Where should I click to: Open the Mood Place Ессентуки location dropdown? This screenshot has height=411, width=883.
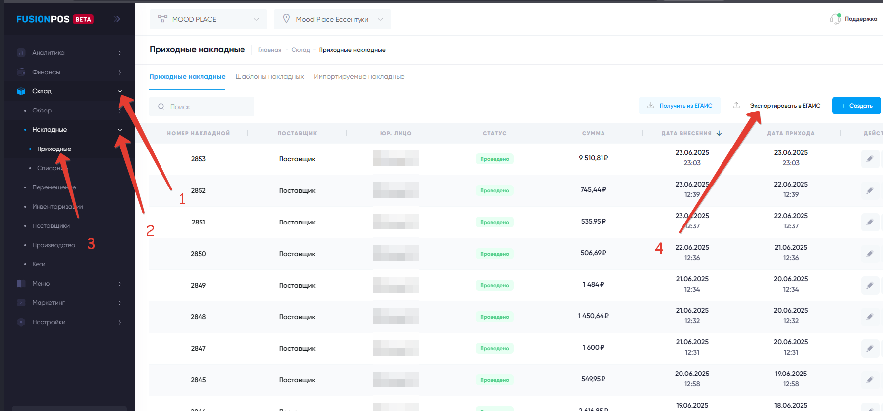pyautogui.click(x=332, y=19)
